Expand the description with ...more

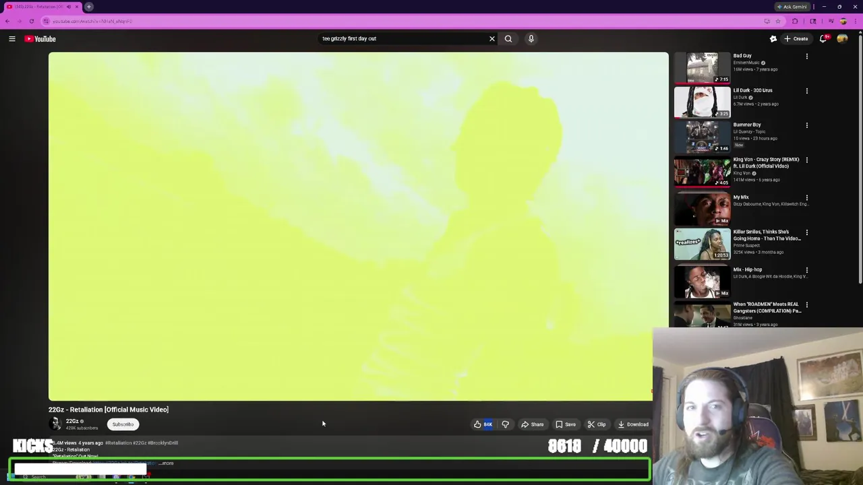pyautogui.click(x=167, y=463)
